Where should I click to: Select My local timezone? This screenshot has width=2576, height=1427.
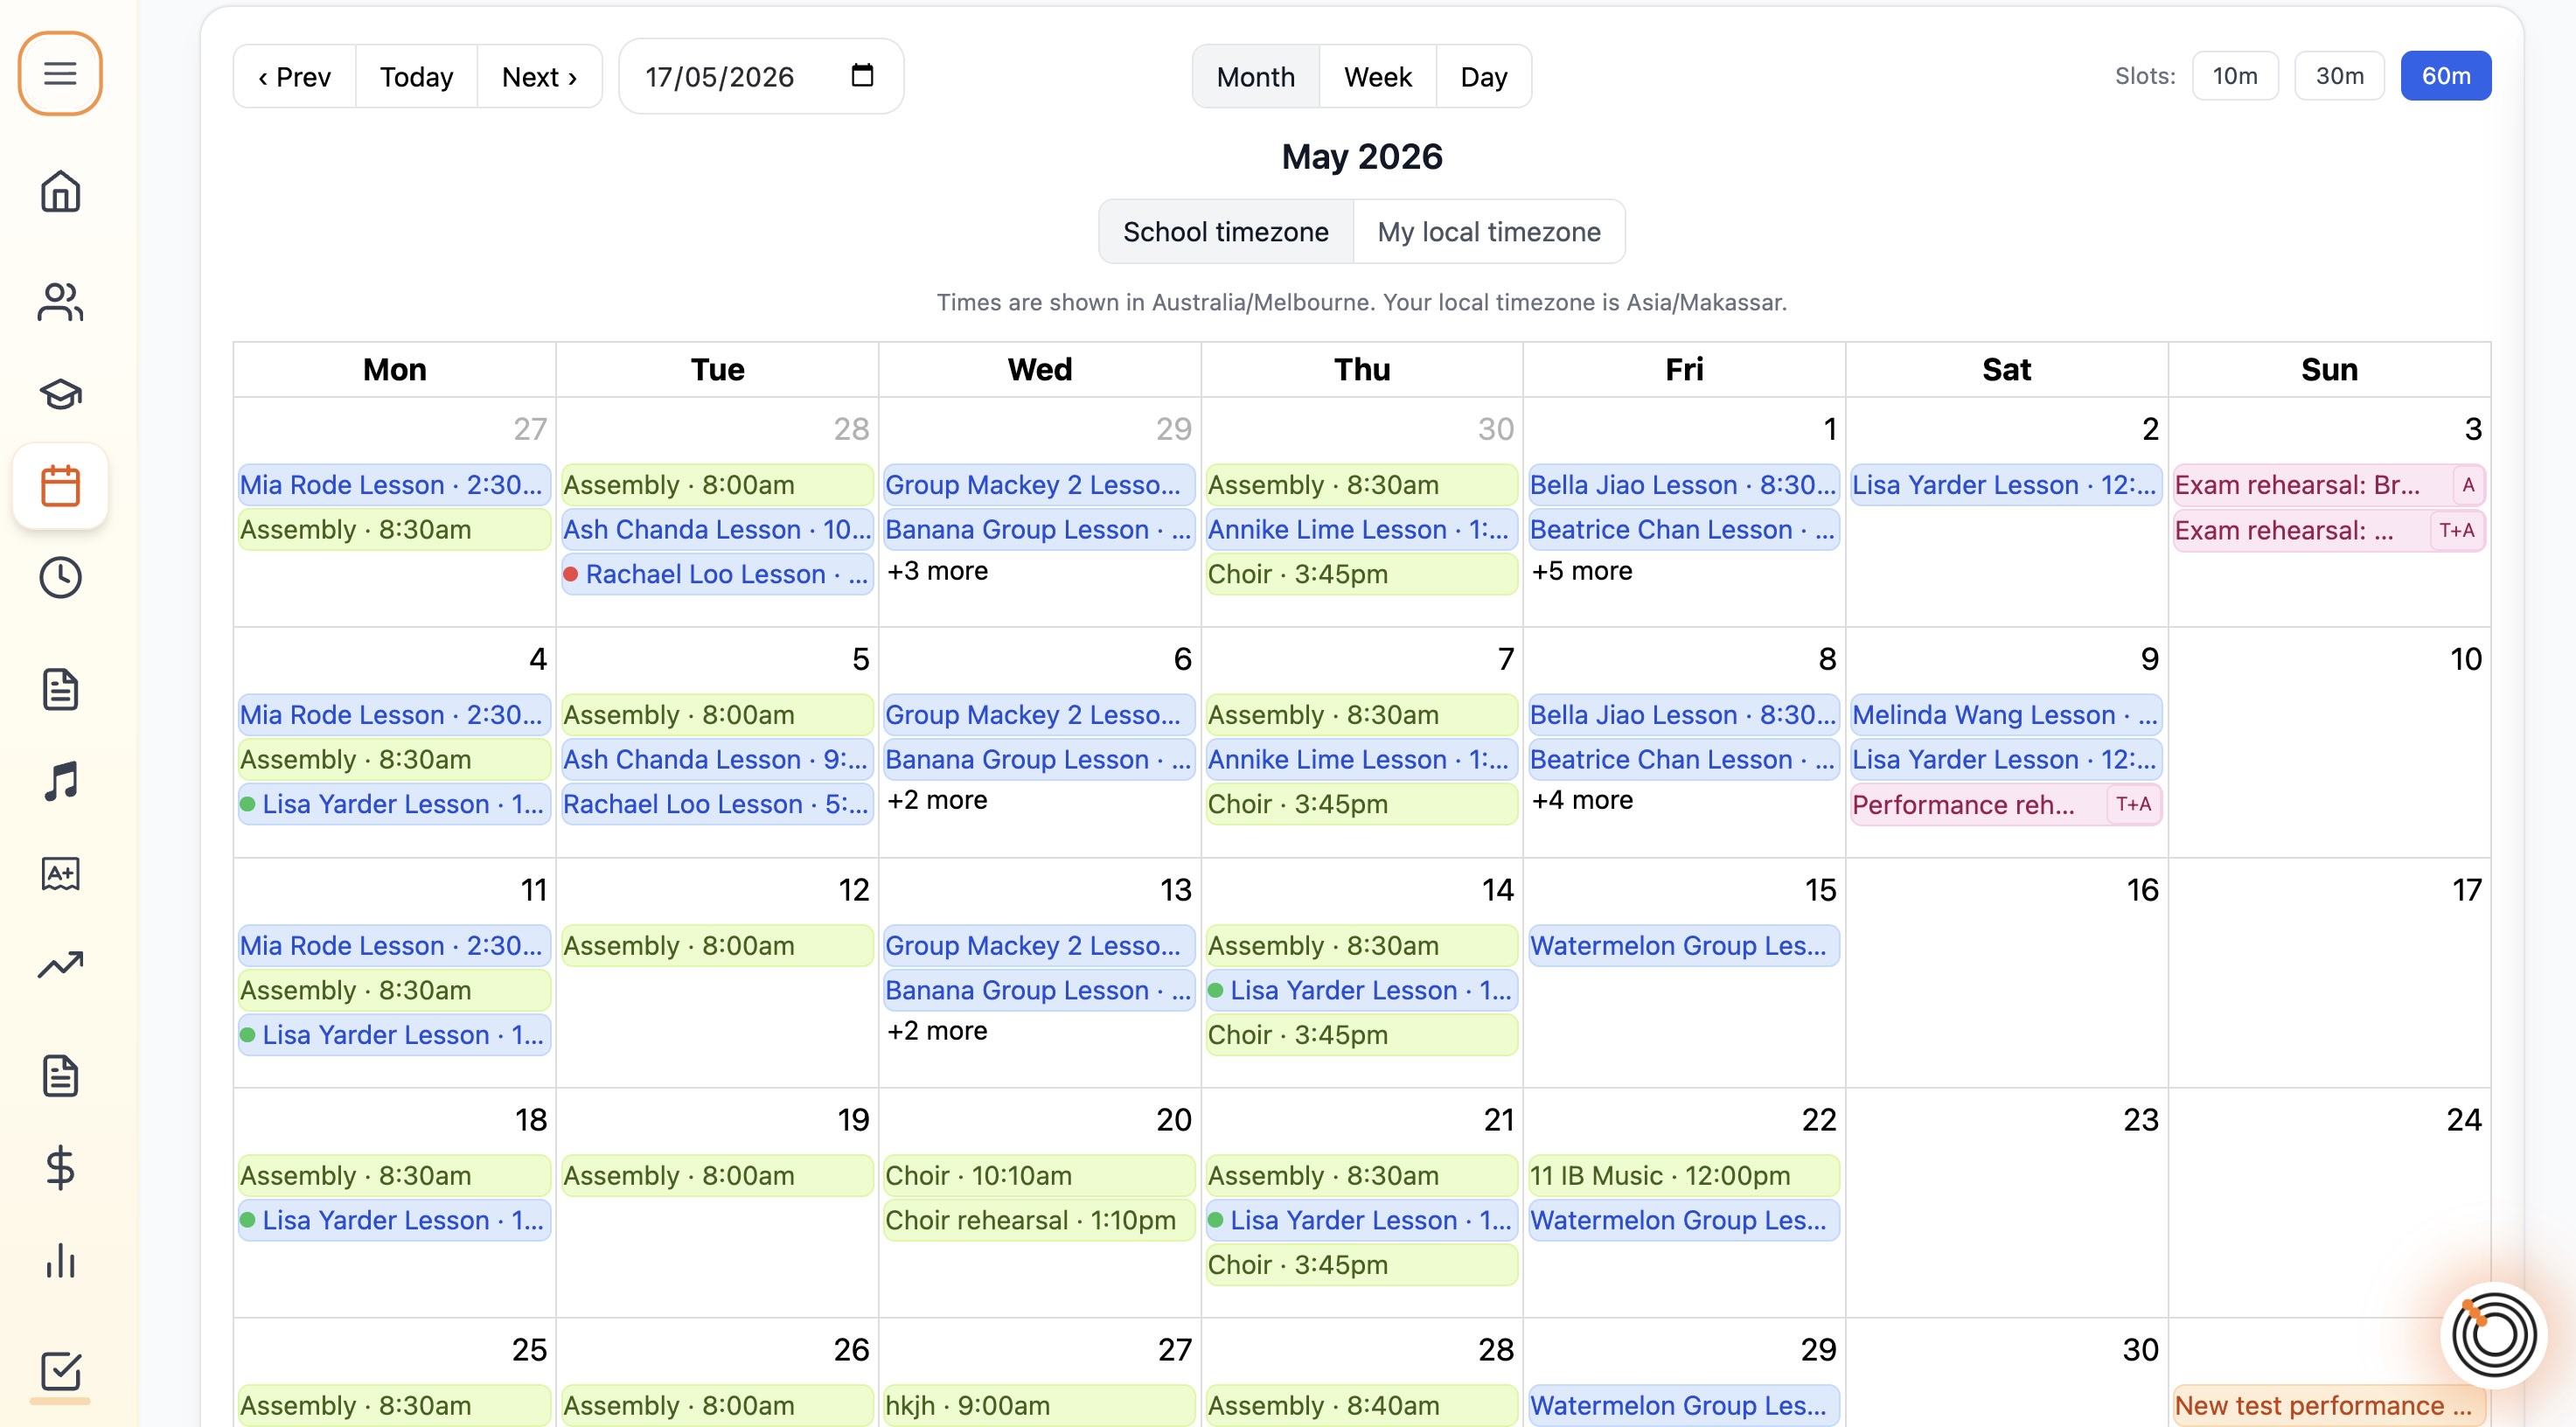pyautogui.click(x=1488, y=232)
